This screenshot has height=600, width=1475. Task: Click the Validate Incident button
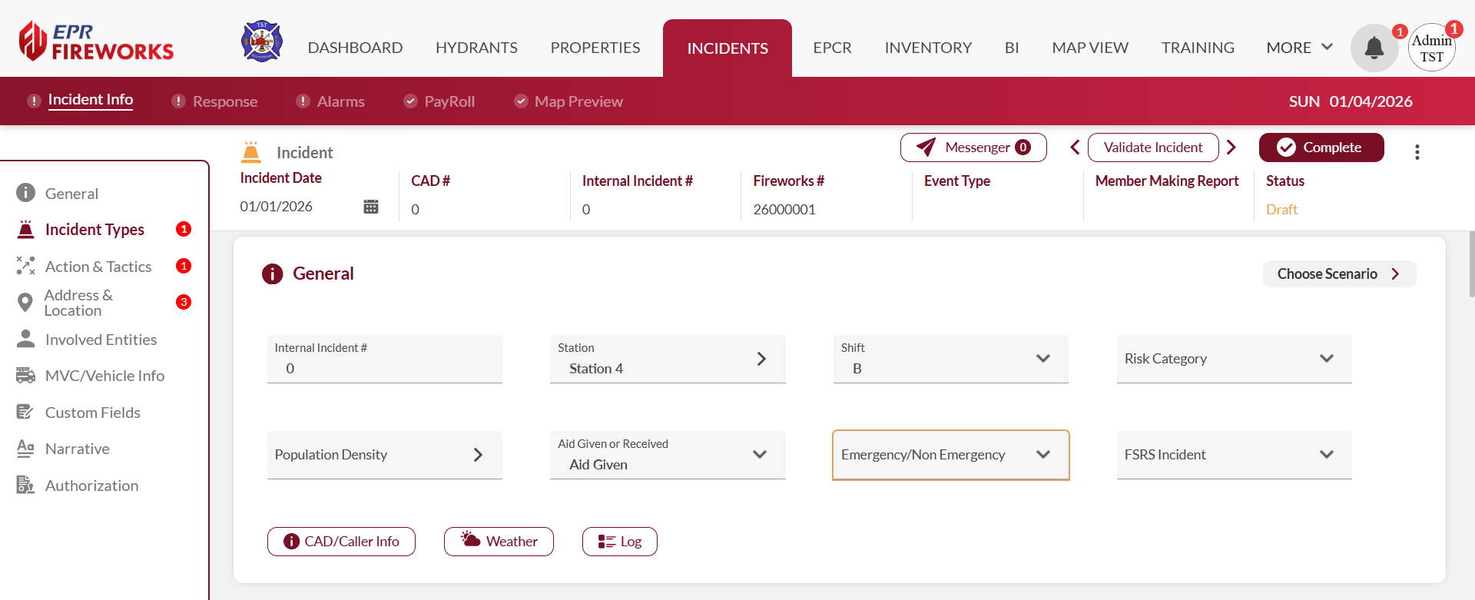pyautogui.click(x=1152, y=148)
